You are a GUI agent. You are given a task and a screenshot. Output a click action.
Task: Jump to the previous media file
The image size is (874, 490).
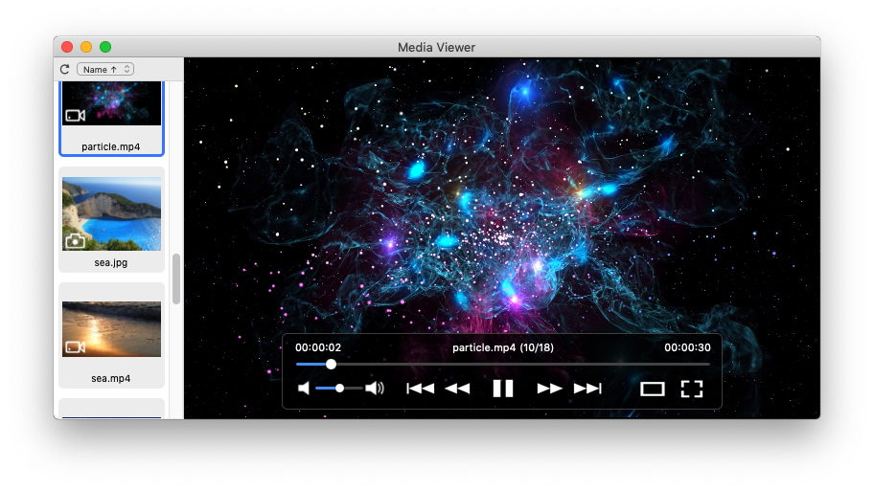(421, 389)
